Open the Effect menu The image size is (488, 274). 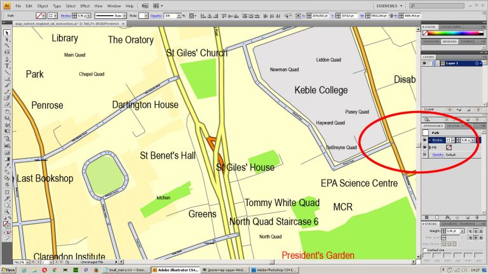(x=85, y=6)
